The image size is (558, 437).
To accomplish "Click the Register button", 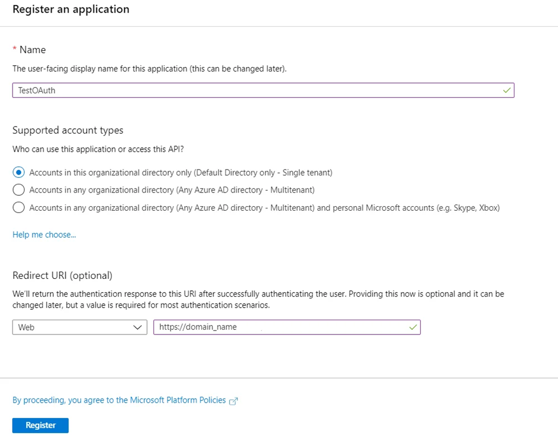I will (x=40, y=425).
